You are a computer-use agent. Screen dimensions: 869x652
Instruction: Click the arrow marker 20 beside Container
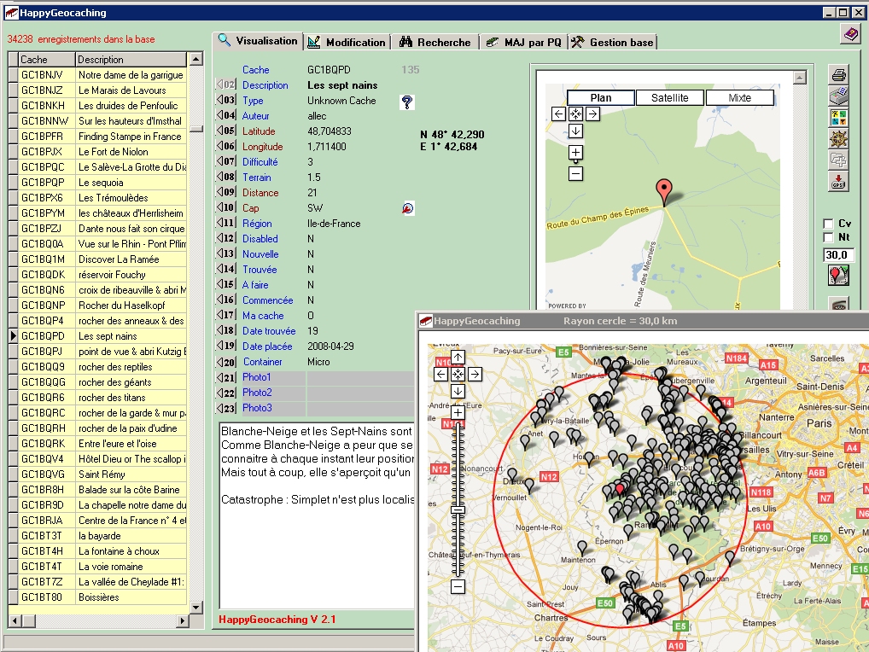coord(226,362)
